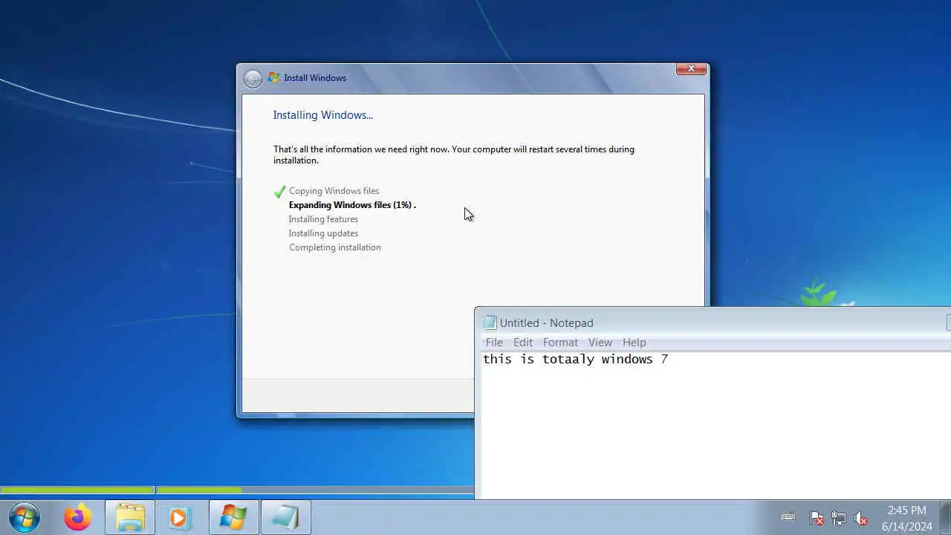
Task: Click the green checkmark beside Copying Windows files
Action: click(279, 191)
